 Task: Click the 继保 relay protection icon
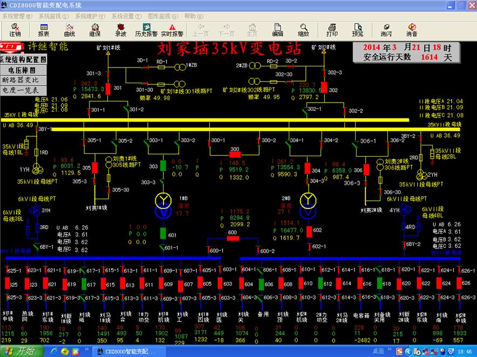click(95, 30)
